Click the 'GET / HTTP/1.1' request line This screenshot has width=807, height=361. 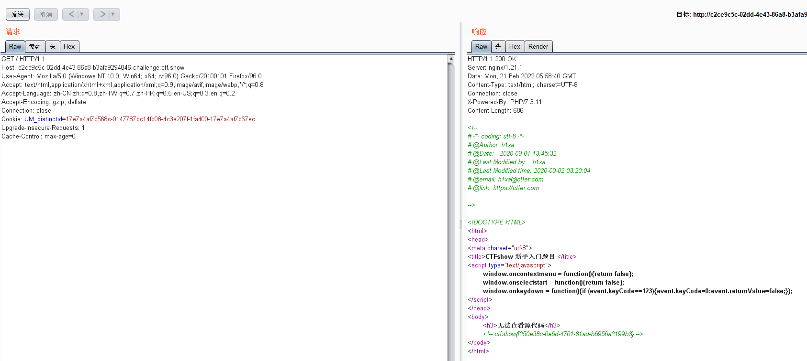[x=23, y=59]
